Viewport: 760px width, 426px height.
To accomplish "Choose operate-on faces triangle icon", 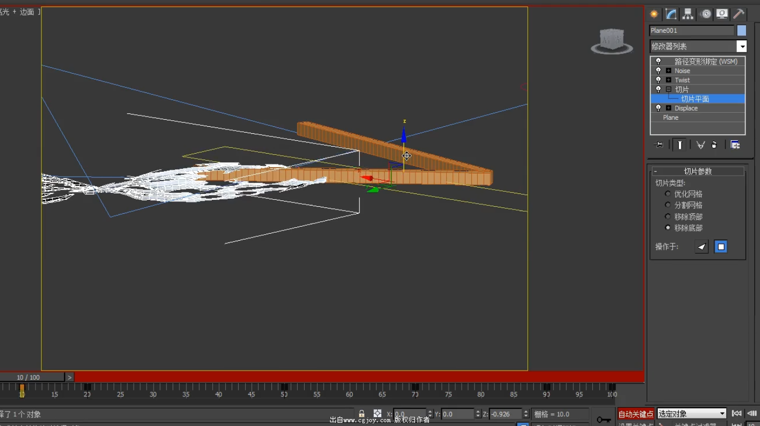I will tap(701, 247).
